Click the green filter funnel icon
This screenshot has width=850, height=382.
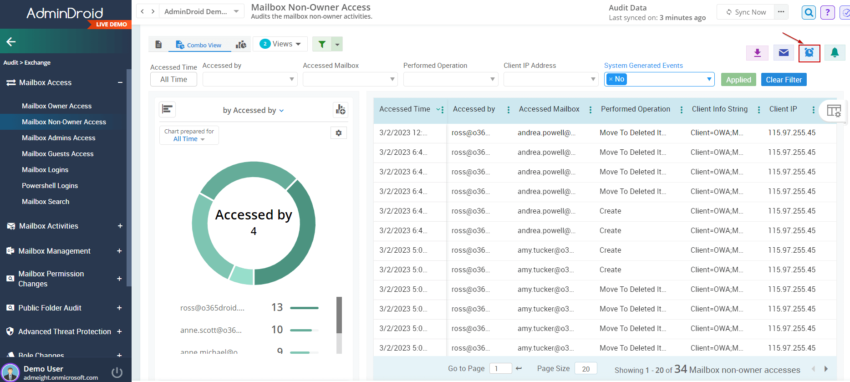point(322,44)
